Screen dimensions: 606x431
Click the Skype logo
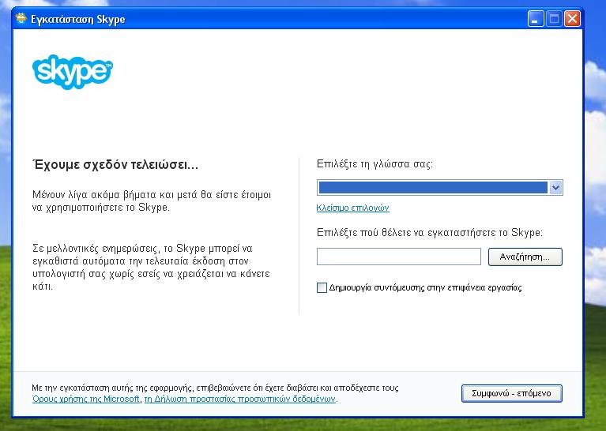[73, 72]
